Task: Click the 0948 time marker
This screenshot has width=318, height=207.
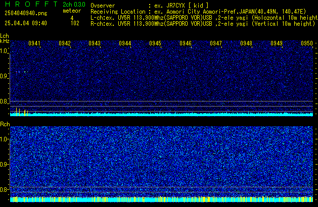Action: click(246, 43)
